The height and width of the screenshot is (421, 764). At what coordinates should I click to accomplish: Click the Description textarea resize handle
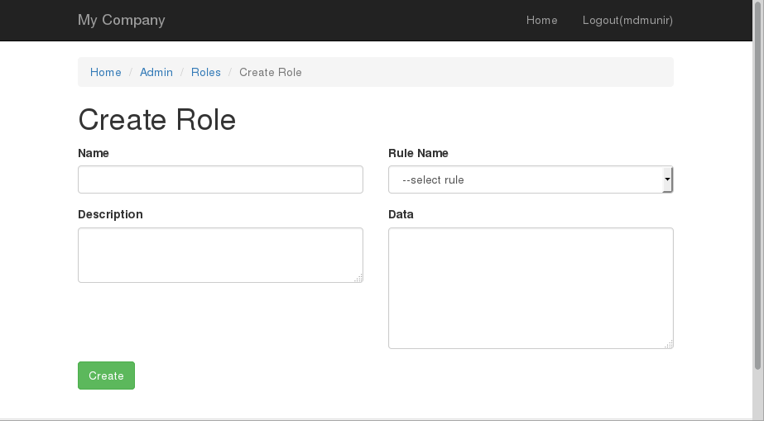tap(358, 279)
